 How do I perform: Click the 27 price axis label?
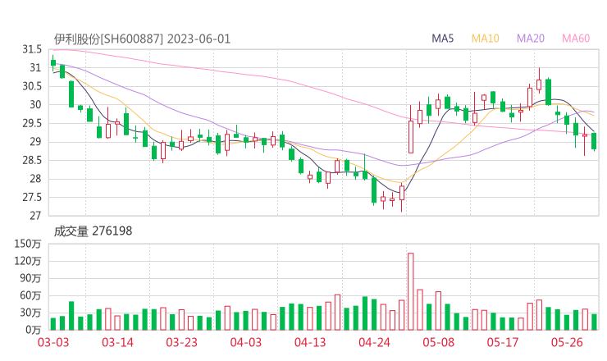pyautogui.click(x=35, y=215)
